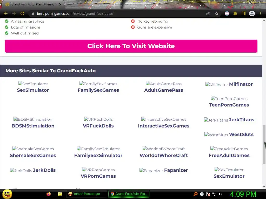Open the Milfinator link

(x=241, y=84)
